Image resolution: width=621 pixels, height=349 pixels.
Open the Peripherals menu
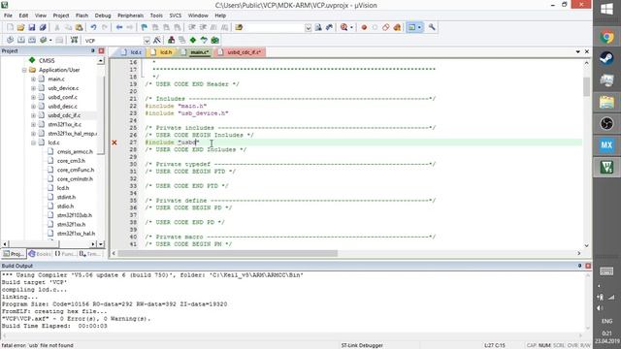pos(130,16)
